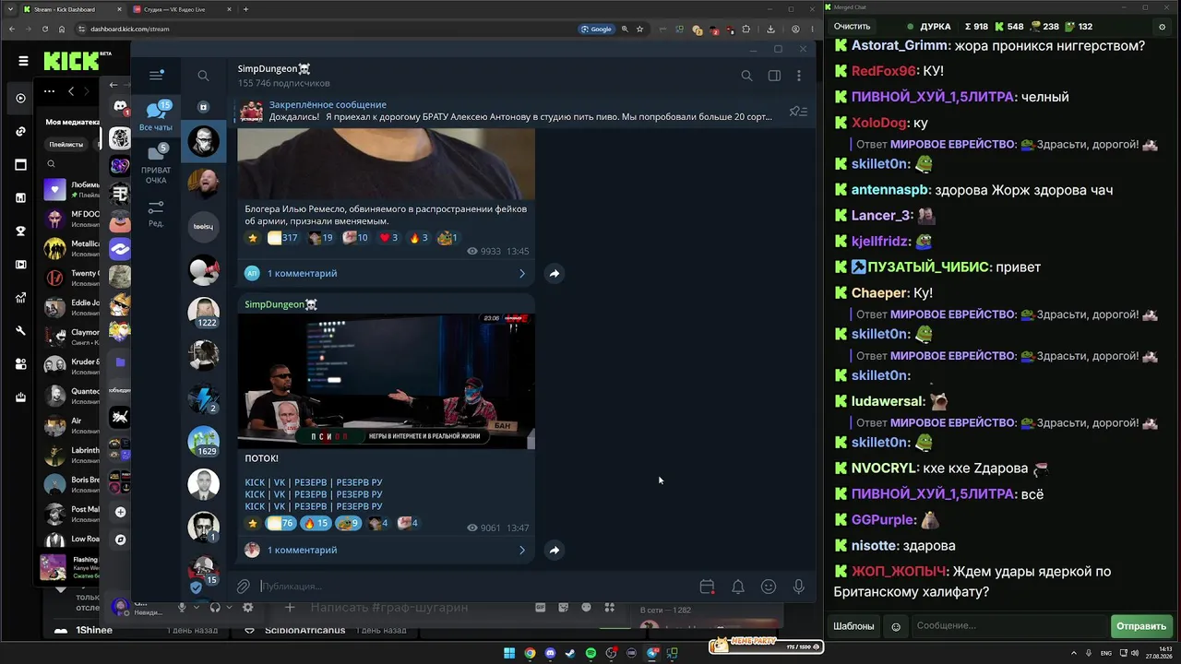React with fire emoji on ПОТОК! post
Viewport: 1181px width, 664px height.
coord(316,524)
